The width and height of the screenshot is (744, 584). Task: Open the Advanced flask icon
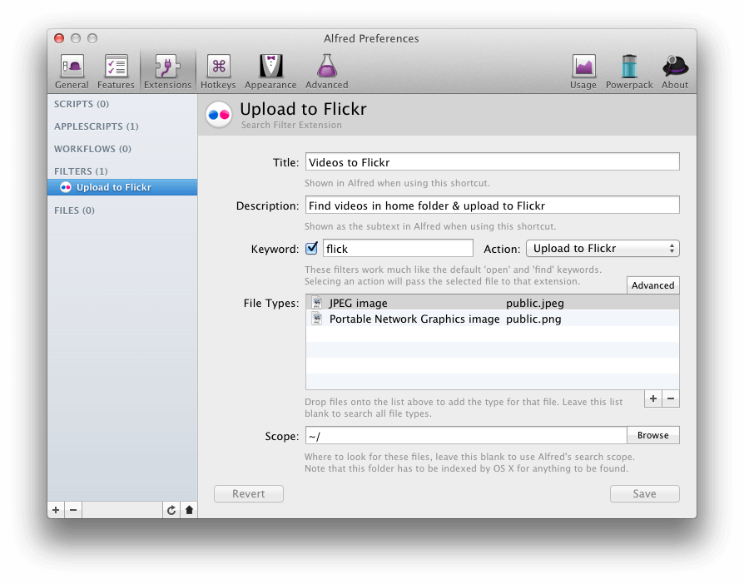[326, 70]
